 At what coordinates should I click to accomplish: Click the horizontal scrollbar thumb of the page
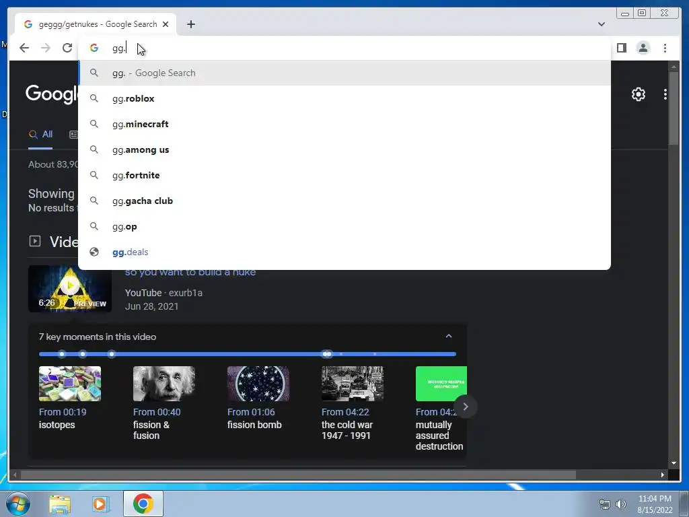[x=298, y=475]
